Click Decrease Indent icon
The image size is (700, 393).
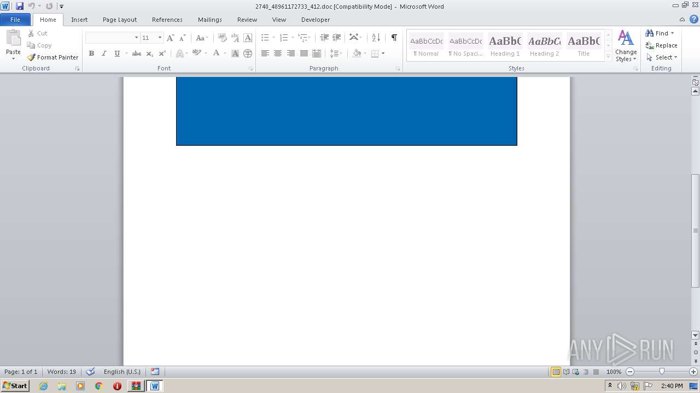tap(324, 38)
